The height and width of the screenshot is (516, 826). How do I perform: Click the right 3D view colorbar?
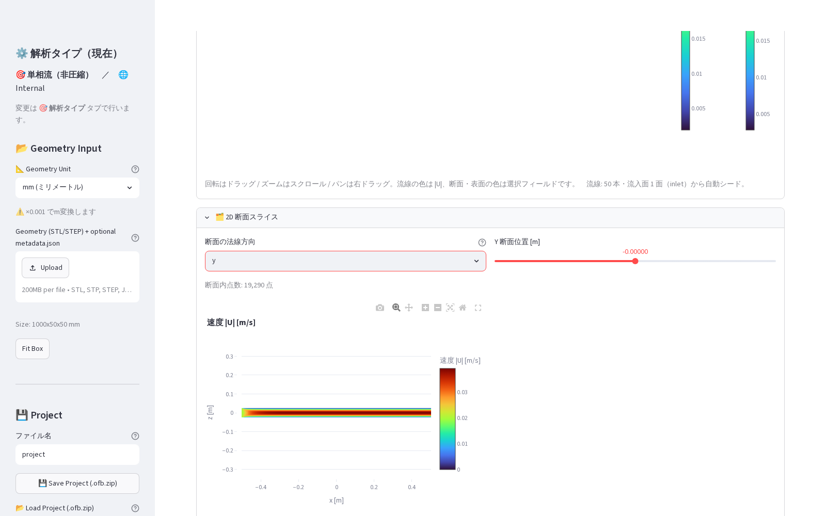coord(750,80)
